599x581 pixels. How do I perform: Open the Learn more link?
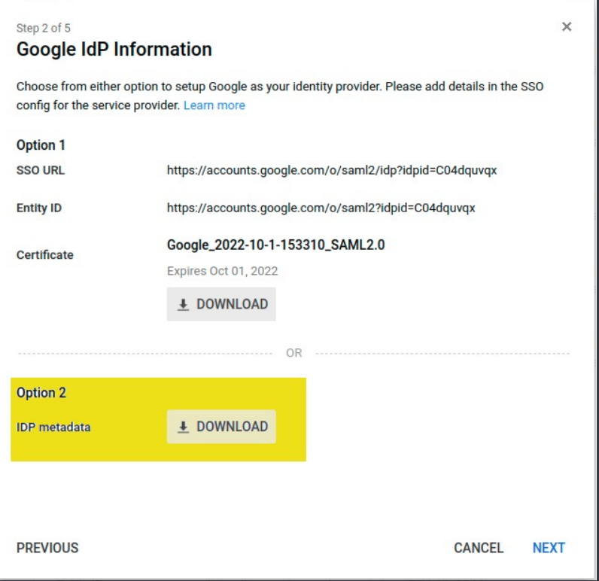(214, 105)
